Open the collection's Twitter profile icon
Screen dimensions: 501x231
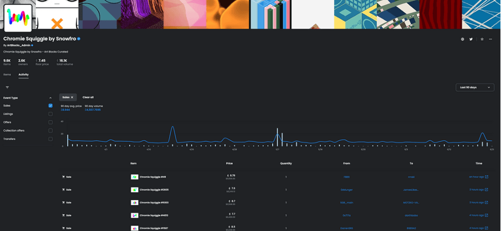pyautogui.click(x=471, y=39)
